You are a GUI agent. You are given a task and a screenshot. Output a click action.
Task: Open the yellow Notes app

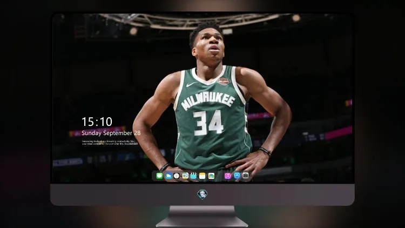(202, 176)
